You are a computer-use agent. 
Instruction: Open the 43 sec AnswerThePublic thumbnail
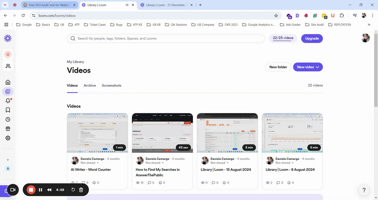tap(162, 133)
